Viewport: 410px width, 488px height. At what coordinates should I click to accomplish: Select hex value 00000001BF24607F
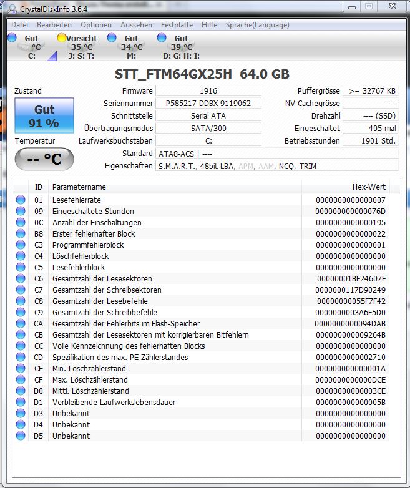pyautogui.click(x=351, y=278)
